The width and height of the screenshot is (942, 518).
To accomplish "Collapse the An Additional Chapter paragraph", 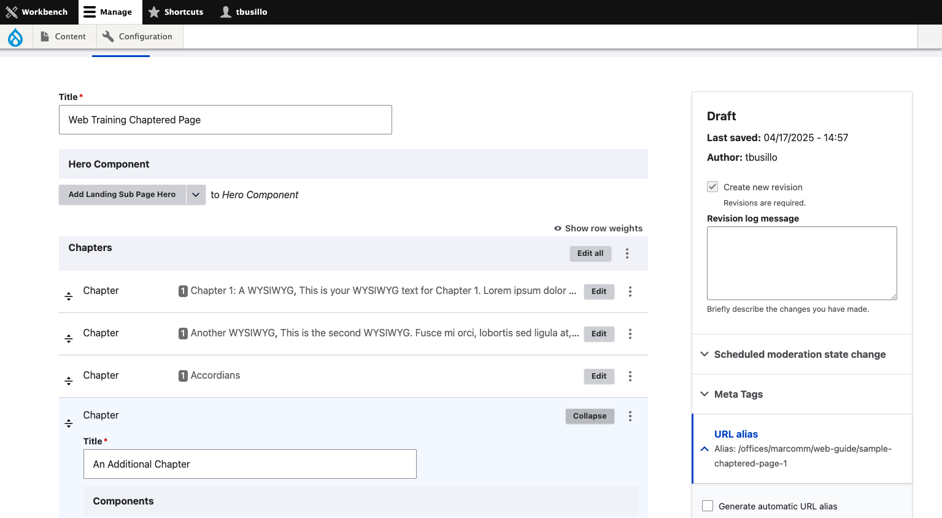I will 590,416.
